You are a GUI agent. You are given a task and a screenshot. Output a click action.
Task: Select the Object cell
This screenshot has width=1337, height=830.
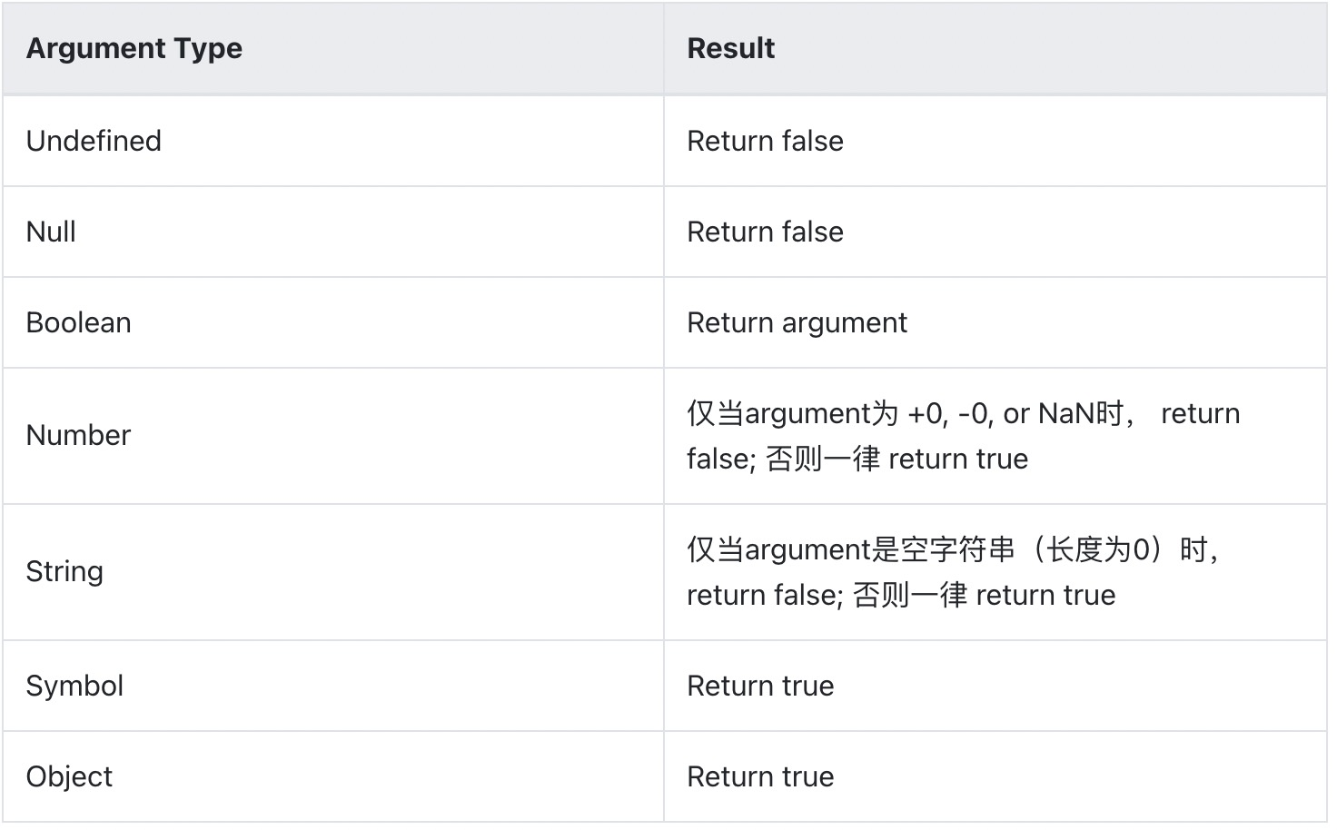69,776
